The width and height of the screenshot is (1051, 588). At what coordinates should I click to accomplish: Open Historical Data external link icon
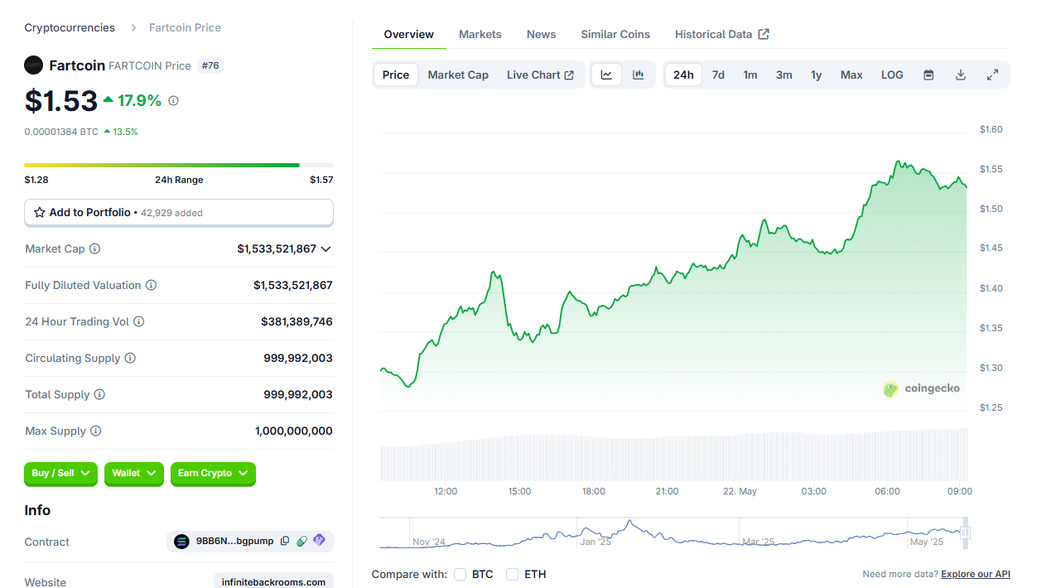(x=764, y=34)
